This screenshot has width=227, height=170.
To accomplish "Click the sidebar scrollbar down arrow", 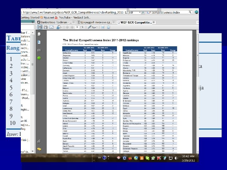I will click(x=32, y=151).
